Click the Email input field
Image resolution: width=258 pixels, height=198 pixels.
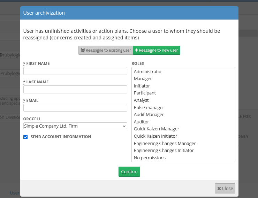tap(75, 108)
